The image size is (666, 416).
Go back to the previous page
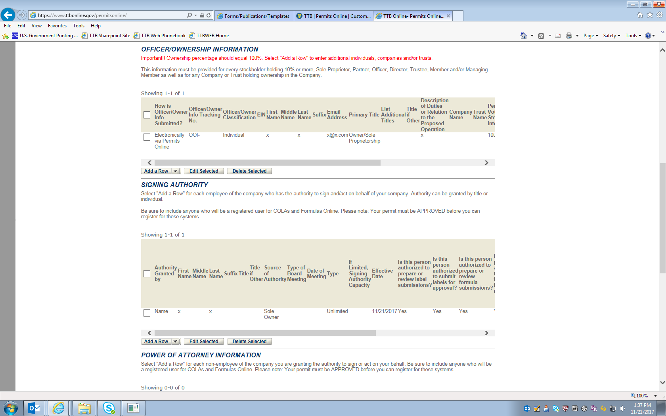point(8,15)
